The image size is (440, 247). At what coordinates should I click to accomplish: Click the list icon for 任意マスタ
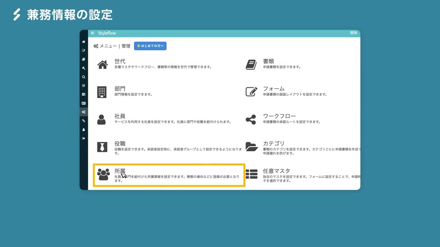[252, 174]
